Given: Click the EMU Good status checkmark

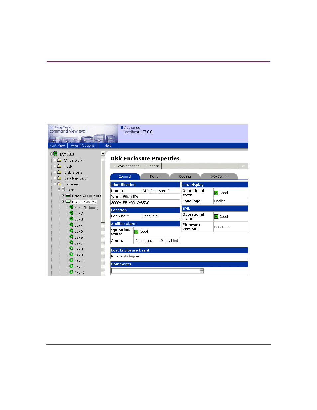Looking at the screenshot, I should click(216, 216).
